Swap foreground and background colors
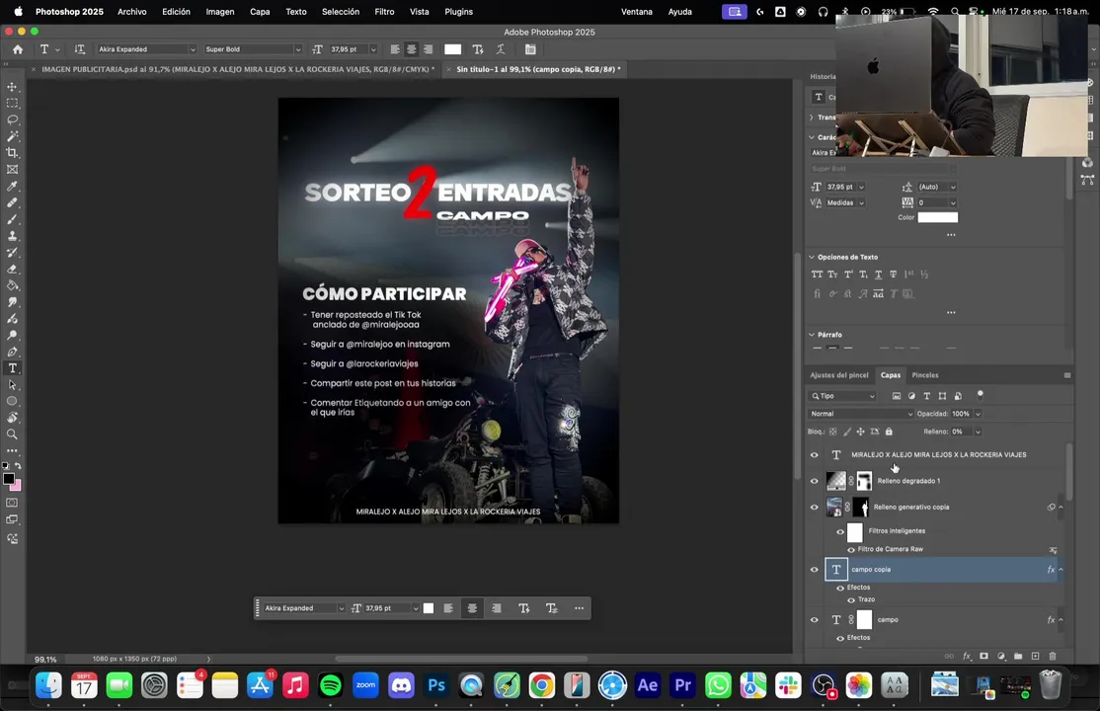 click(18, 466)
